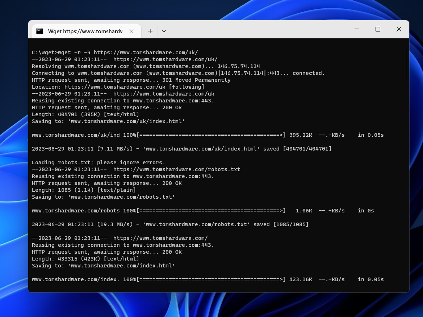Viewport: 423px width, 317px height.
Task: Click the terminal icon in tab
Action: [x=40, y=31]
